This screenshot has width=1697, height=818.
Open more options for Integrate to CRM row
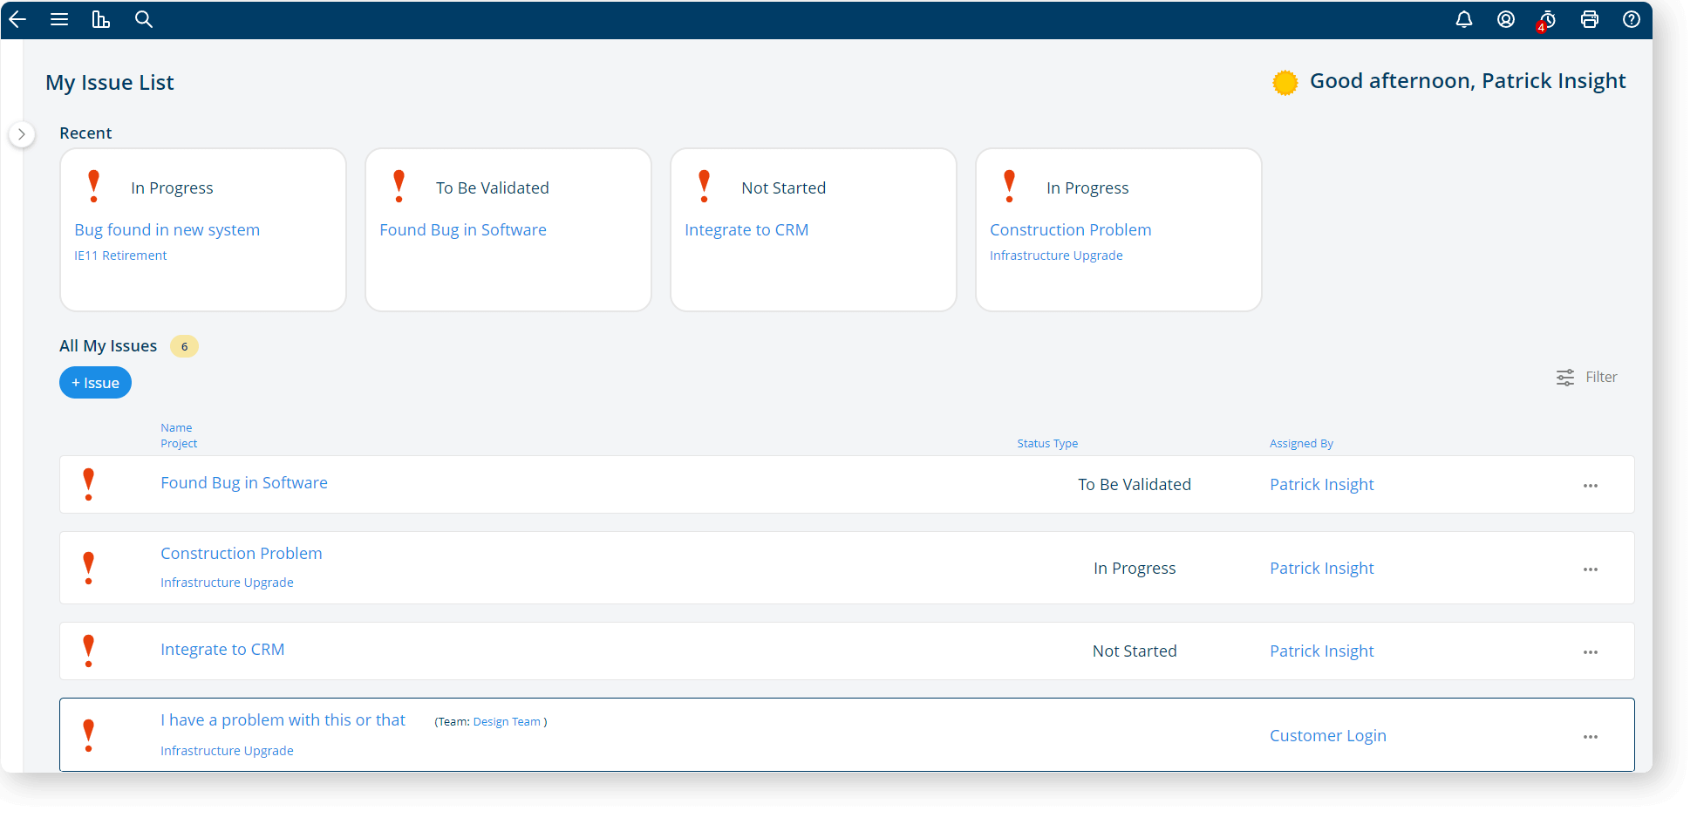pos(1591,652)
